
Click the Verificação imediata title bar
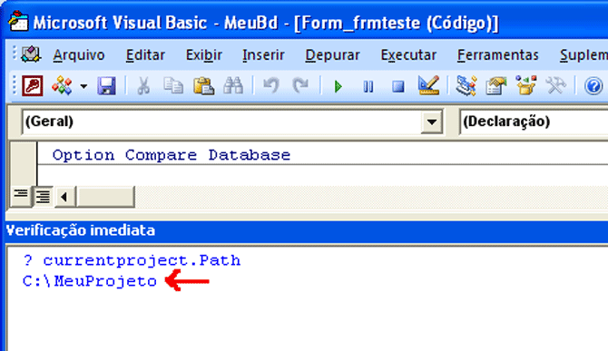pyautogui.click(x=307, y=230)
